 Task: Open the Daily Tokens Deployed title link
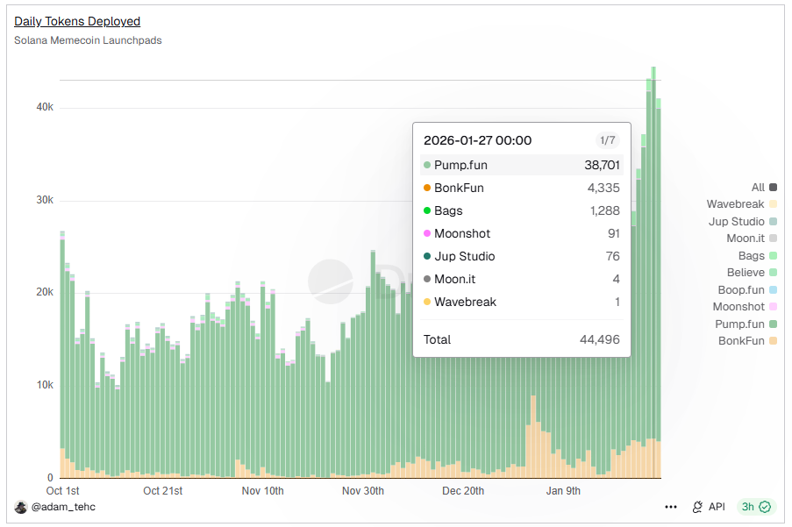click(77, 21)
